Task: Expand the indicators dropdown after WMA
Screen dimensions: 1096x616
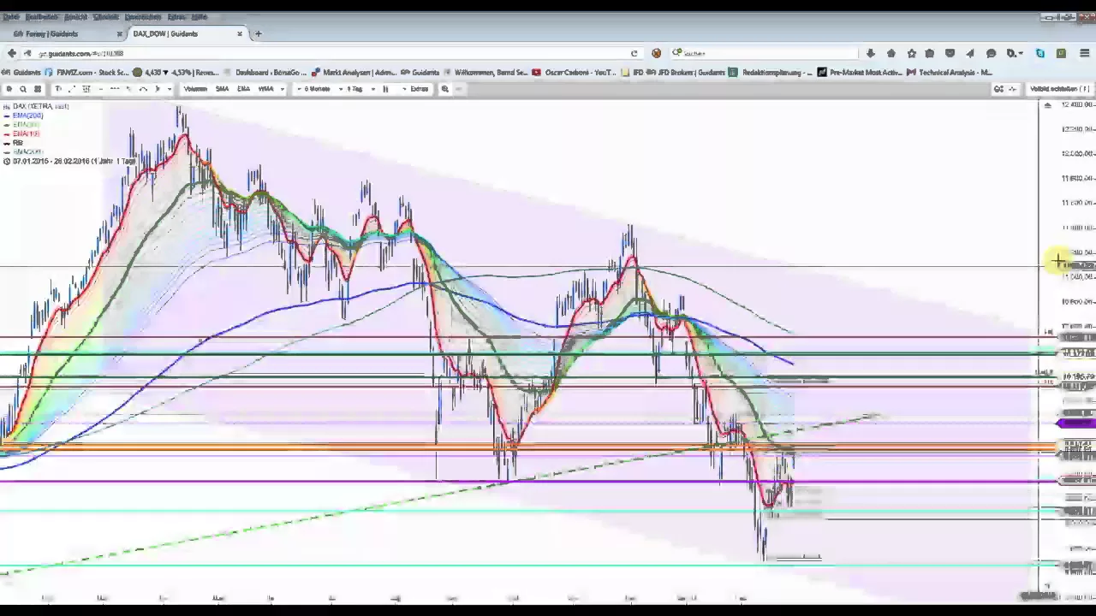Action: click(x=283, y=89)
